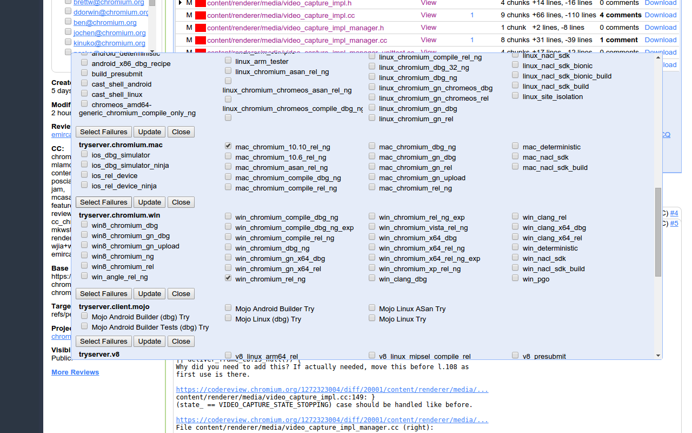The height and width of the screenshot is (433, 692).
Task: Open message #5 link
Action: [x=674, y=224]
